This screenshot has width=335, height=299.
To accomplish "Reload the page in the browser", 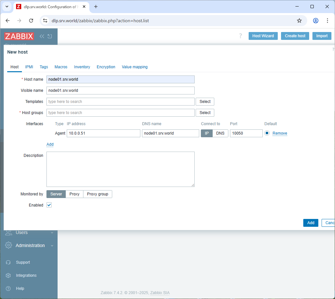I will pos(31,21).
